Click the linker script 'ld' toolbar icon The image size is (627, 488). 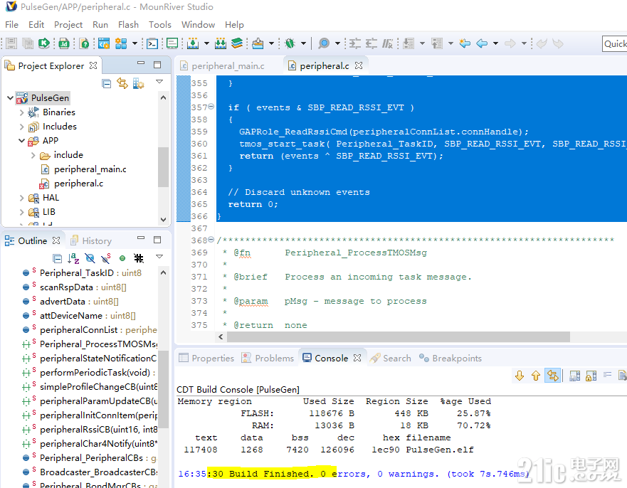[64, 43]
